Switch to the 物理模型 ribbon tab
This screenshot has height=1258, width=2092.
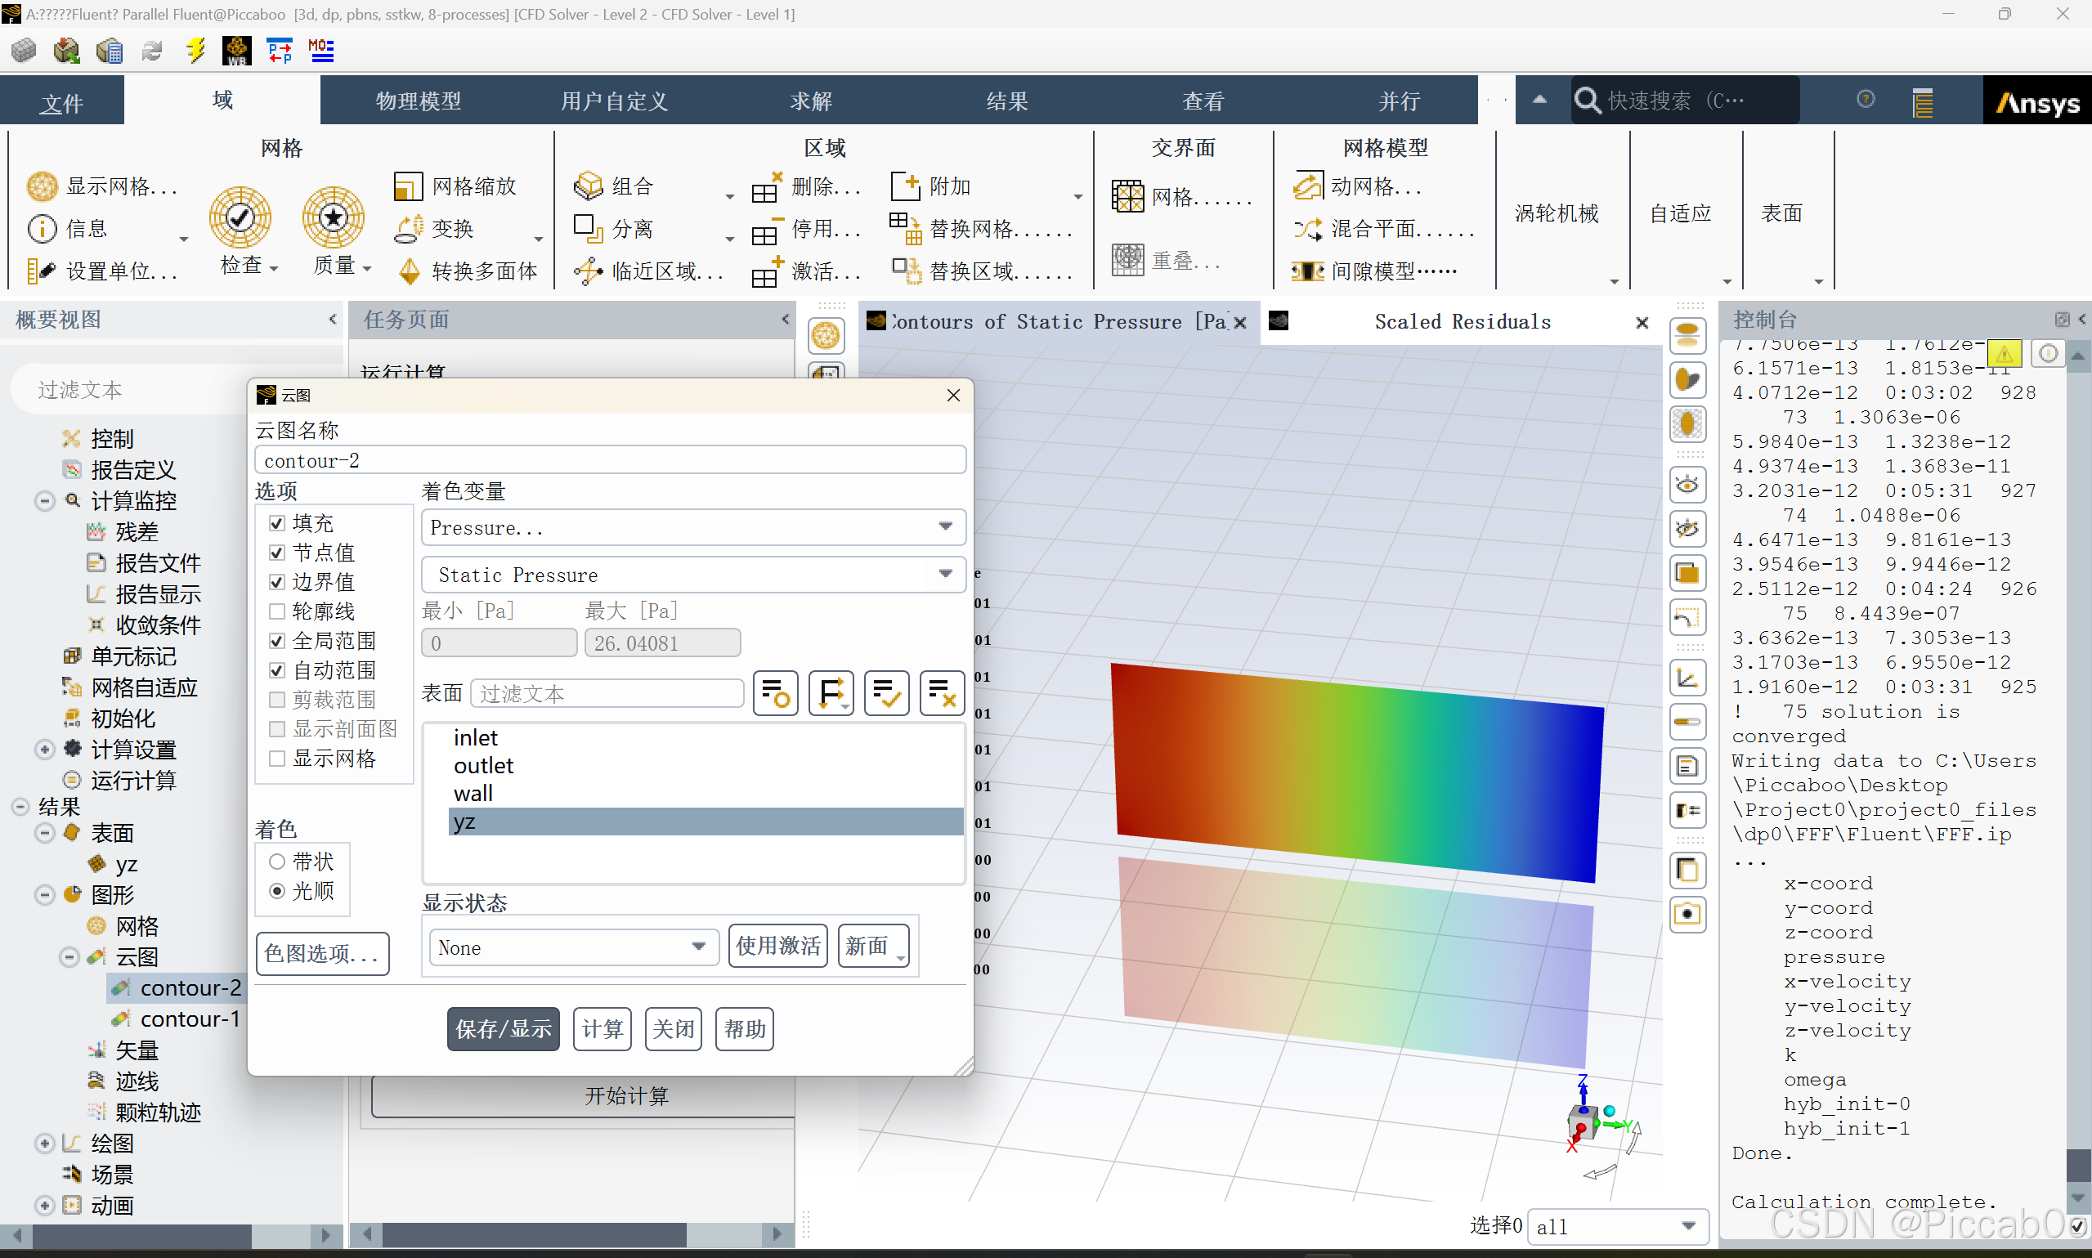[418, 101]
